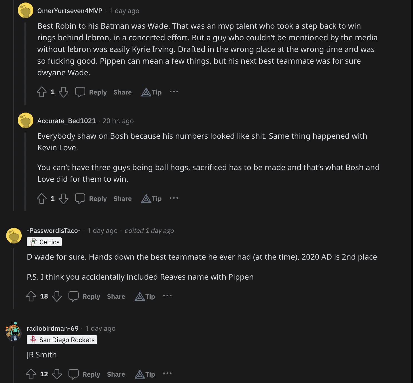413x383 pixels.
Task: Open Accurate_Bed1021's profile via username
Action: coord(66,121)
